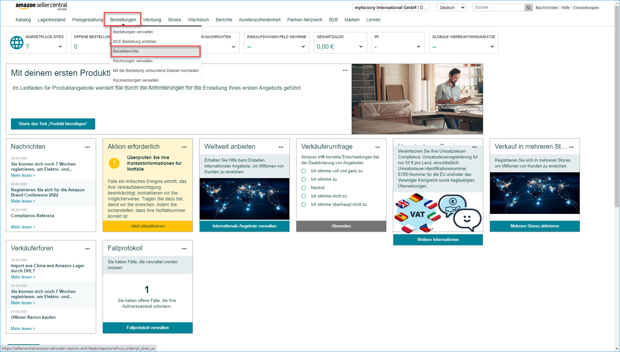Viewport: 620px width, 352px height.
Task: Open the Hilfe link in header
Action: 565,8
